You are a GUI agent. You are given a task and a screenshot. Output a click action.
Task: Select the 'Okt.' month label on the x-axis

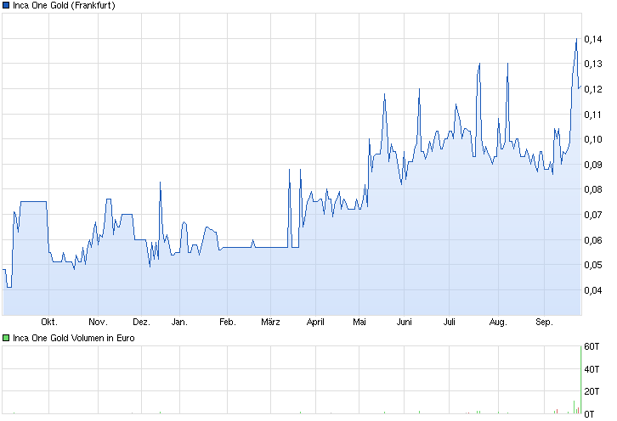coord(48,323)
